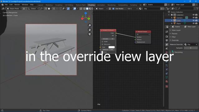This screenshot has height=112, width=199.
Task: Toggle Collection exclude checkbox in outliner
Action: pos(172,15)
